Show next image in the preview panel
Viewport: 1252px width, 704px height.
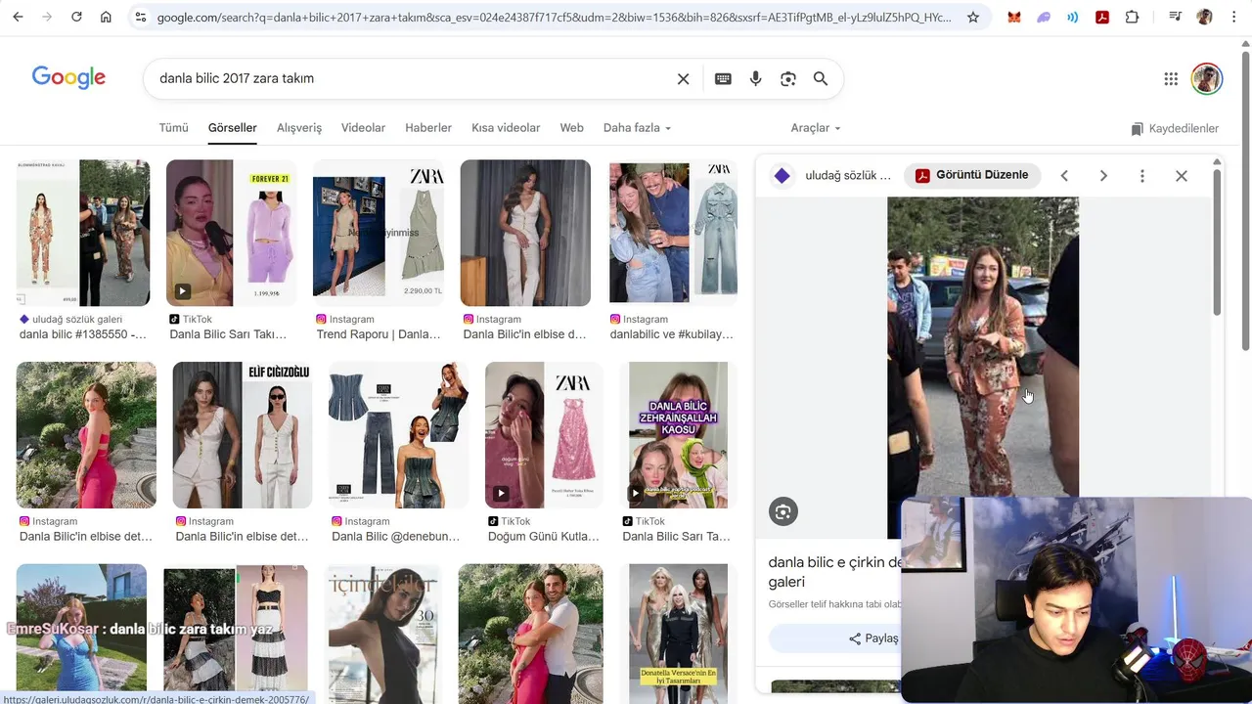1103,176
